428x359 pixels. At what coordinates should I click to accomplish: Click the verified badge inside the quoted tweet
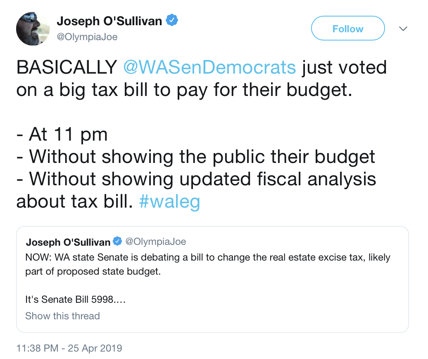click(117, 241)
